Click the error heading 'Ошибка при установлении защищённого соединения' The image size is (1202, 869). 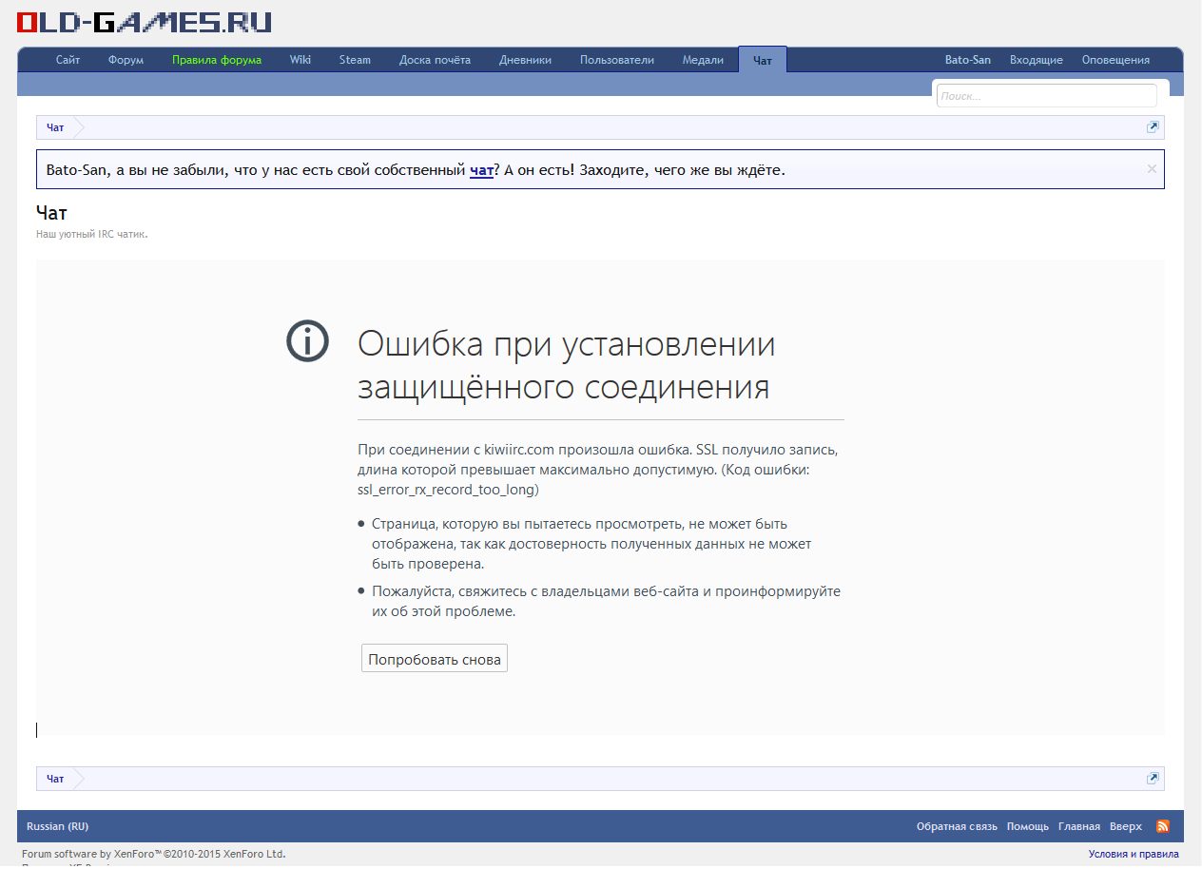(567, 365)
